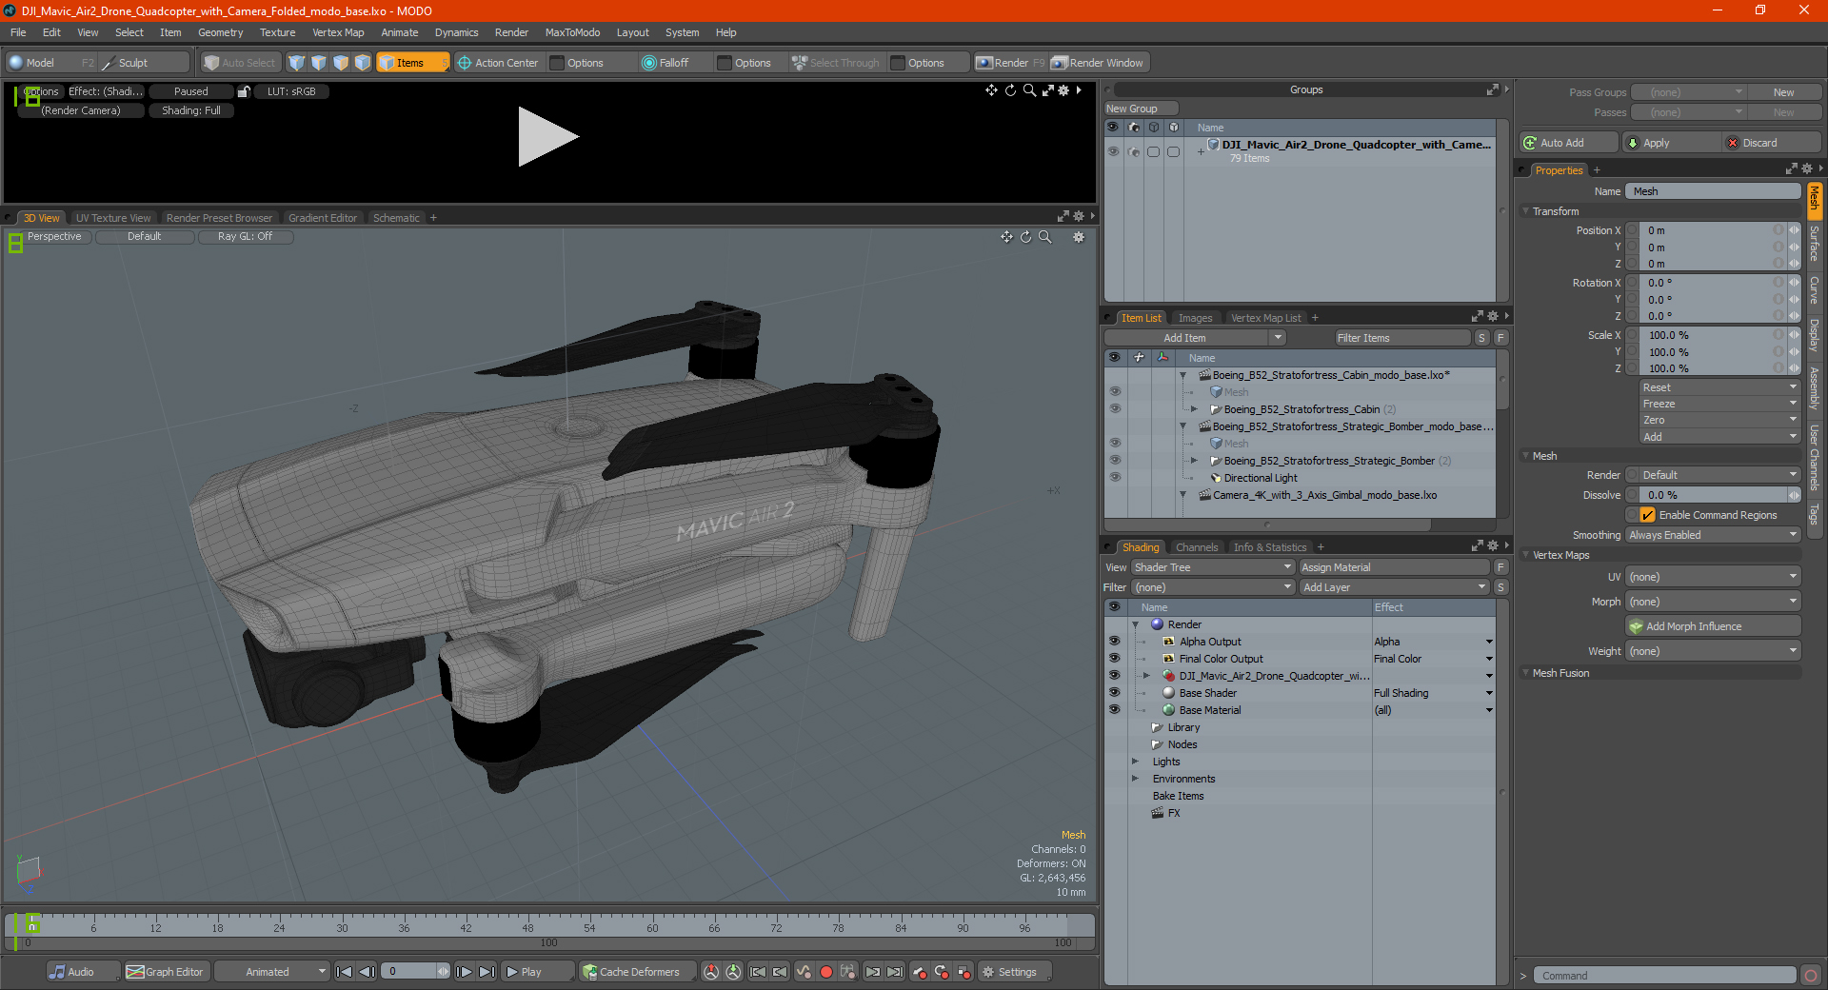Click the New Group button
This screenshot has width=1828, height=990.
click(x=1140, y=109)
